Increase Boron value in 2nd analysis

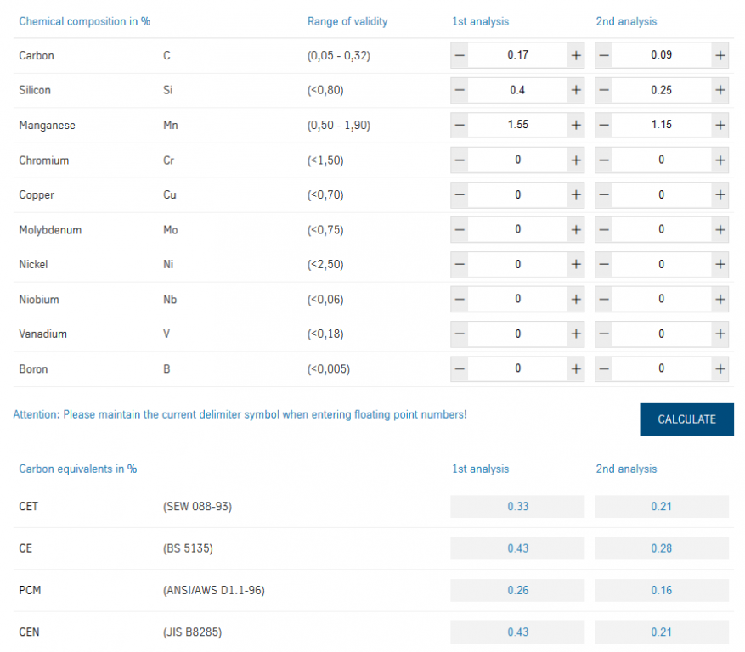point(720,368)
